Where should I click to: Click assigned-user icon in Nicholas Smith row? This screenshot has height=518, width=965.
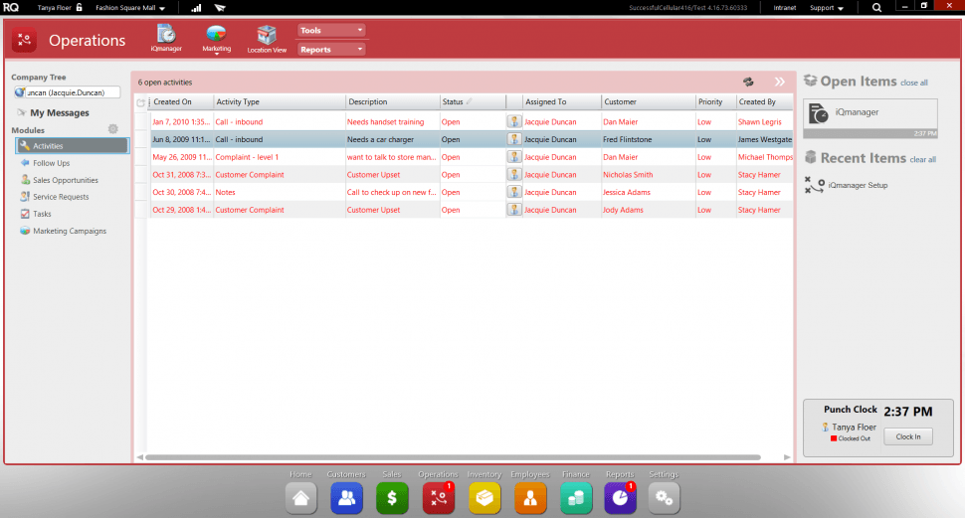[x=514, y=175]
